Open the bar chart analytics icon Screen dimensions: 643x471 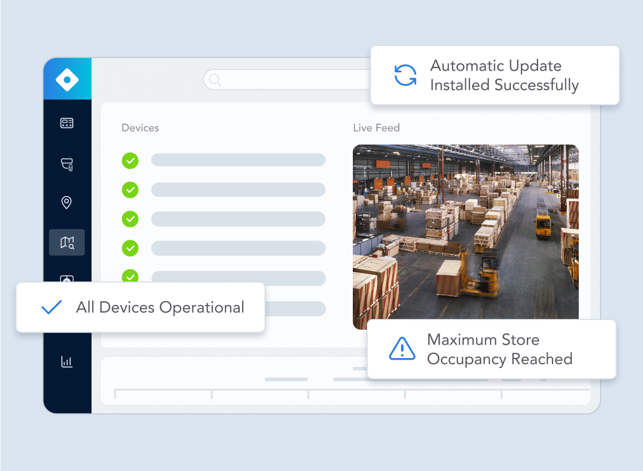pos(67,362)
